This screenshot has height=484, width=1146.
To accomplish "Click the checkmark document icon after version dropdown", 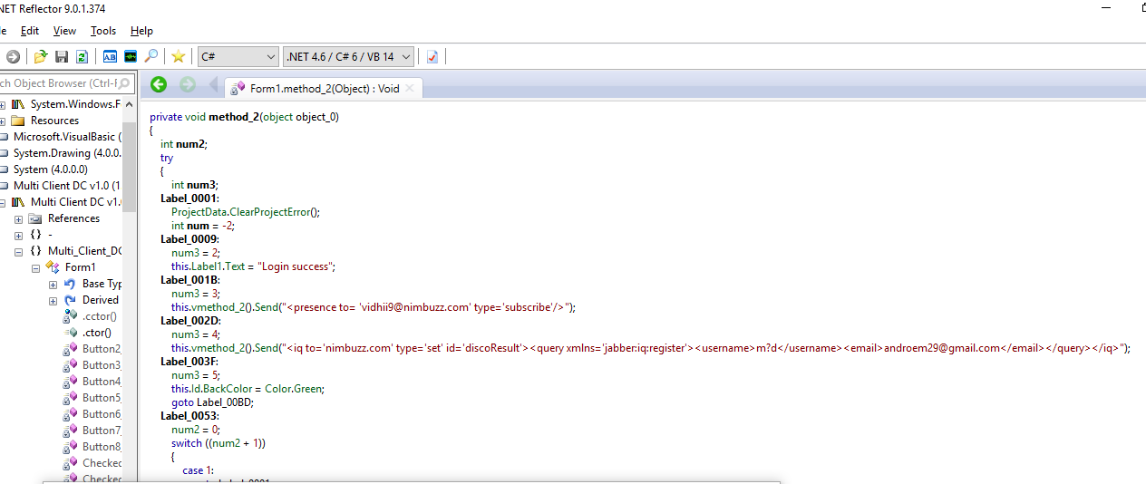I will click(432, 56).
